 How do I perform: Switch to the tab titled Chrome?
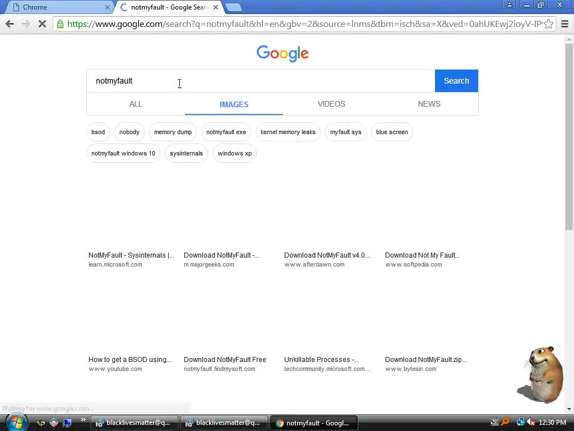tap(58, 7)
